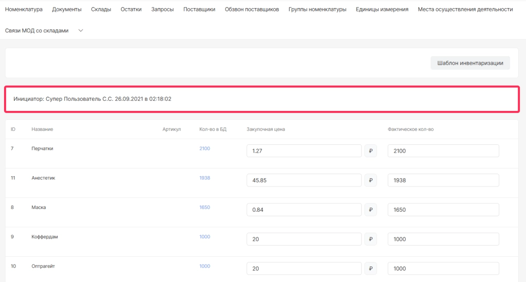Click the ruble icon in Коффердам row
The width and height of the screenshot is (526, 282).
coord(370,239)
